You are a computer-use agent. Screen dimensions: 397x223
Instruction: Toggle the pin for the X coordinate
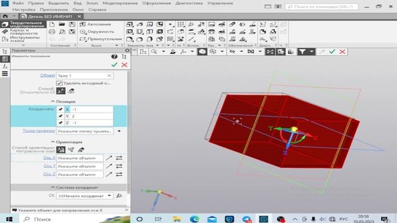(x=60, y=110)
